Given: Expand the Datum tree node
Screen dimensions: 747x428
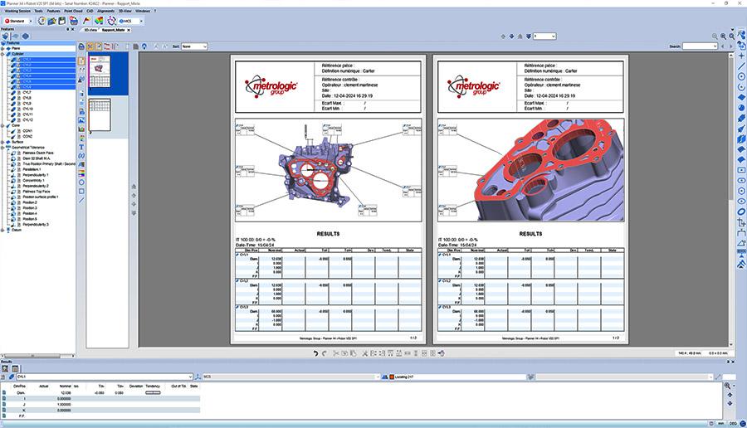Looking at the screenshot, I should 2,230.
